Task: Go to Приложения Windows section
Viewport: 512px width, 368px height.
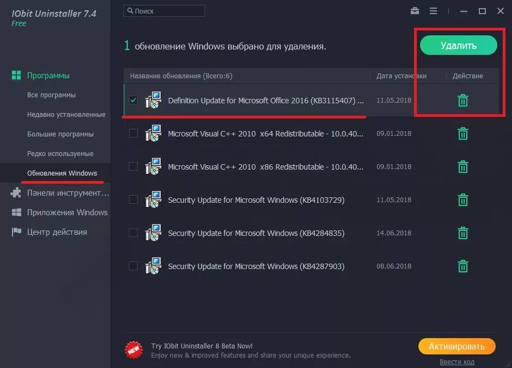Action: click(67, 213)
